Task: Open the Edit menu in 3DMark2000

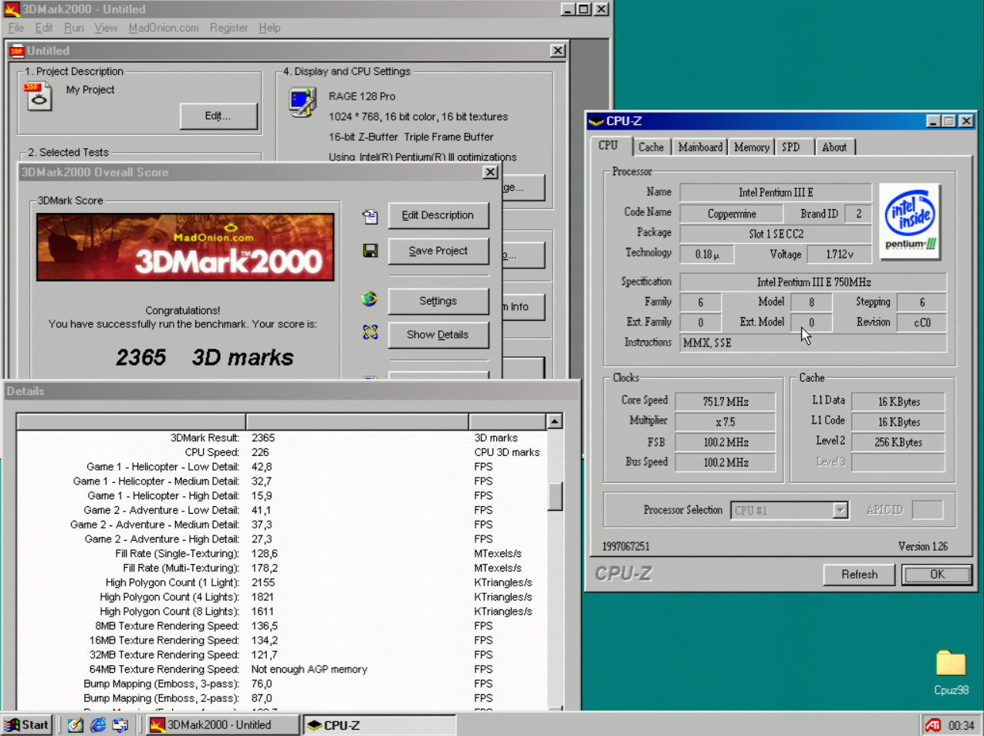Action: pos(44,28)
